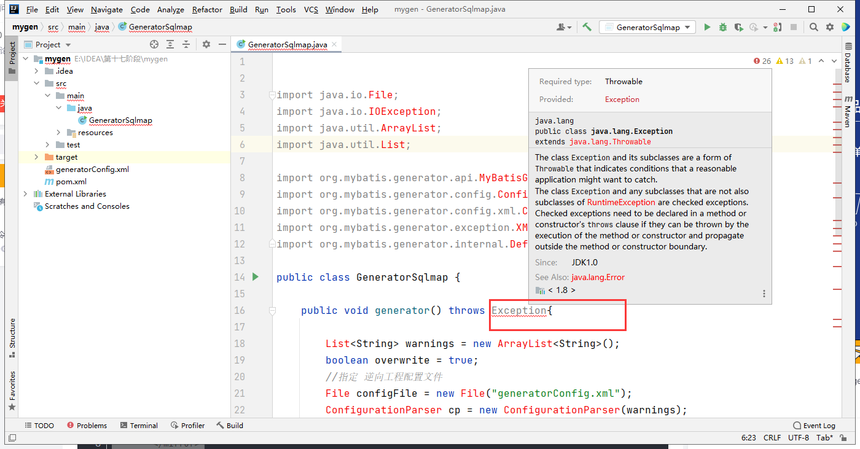Collapse the mygen root folder

coord(26,59)
